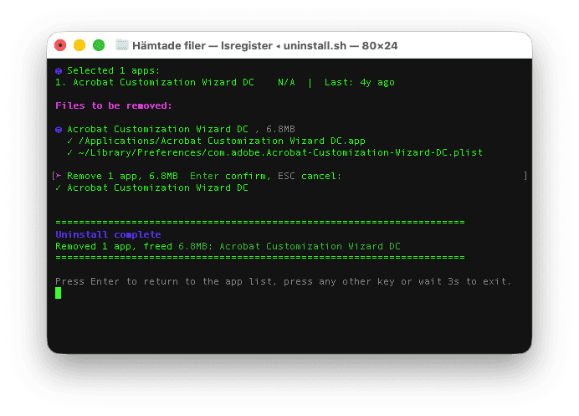Click checkmark before 'Acrobat Customization Wizard DC' result
This screenshot has height=416, width=579.
(59, 187)
